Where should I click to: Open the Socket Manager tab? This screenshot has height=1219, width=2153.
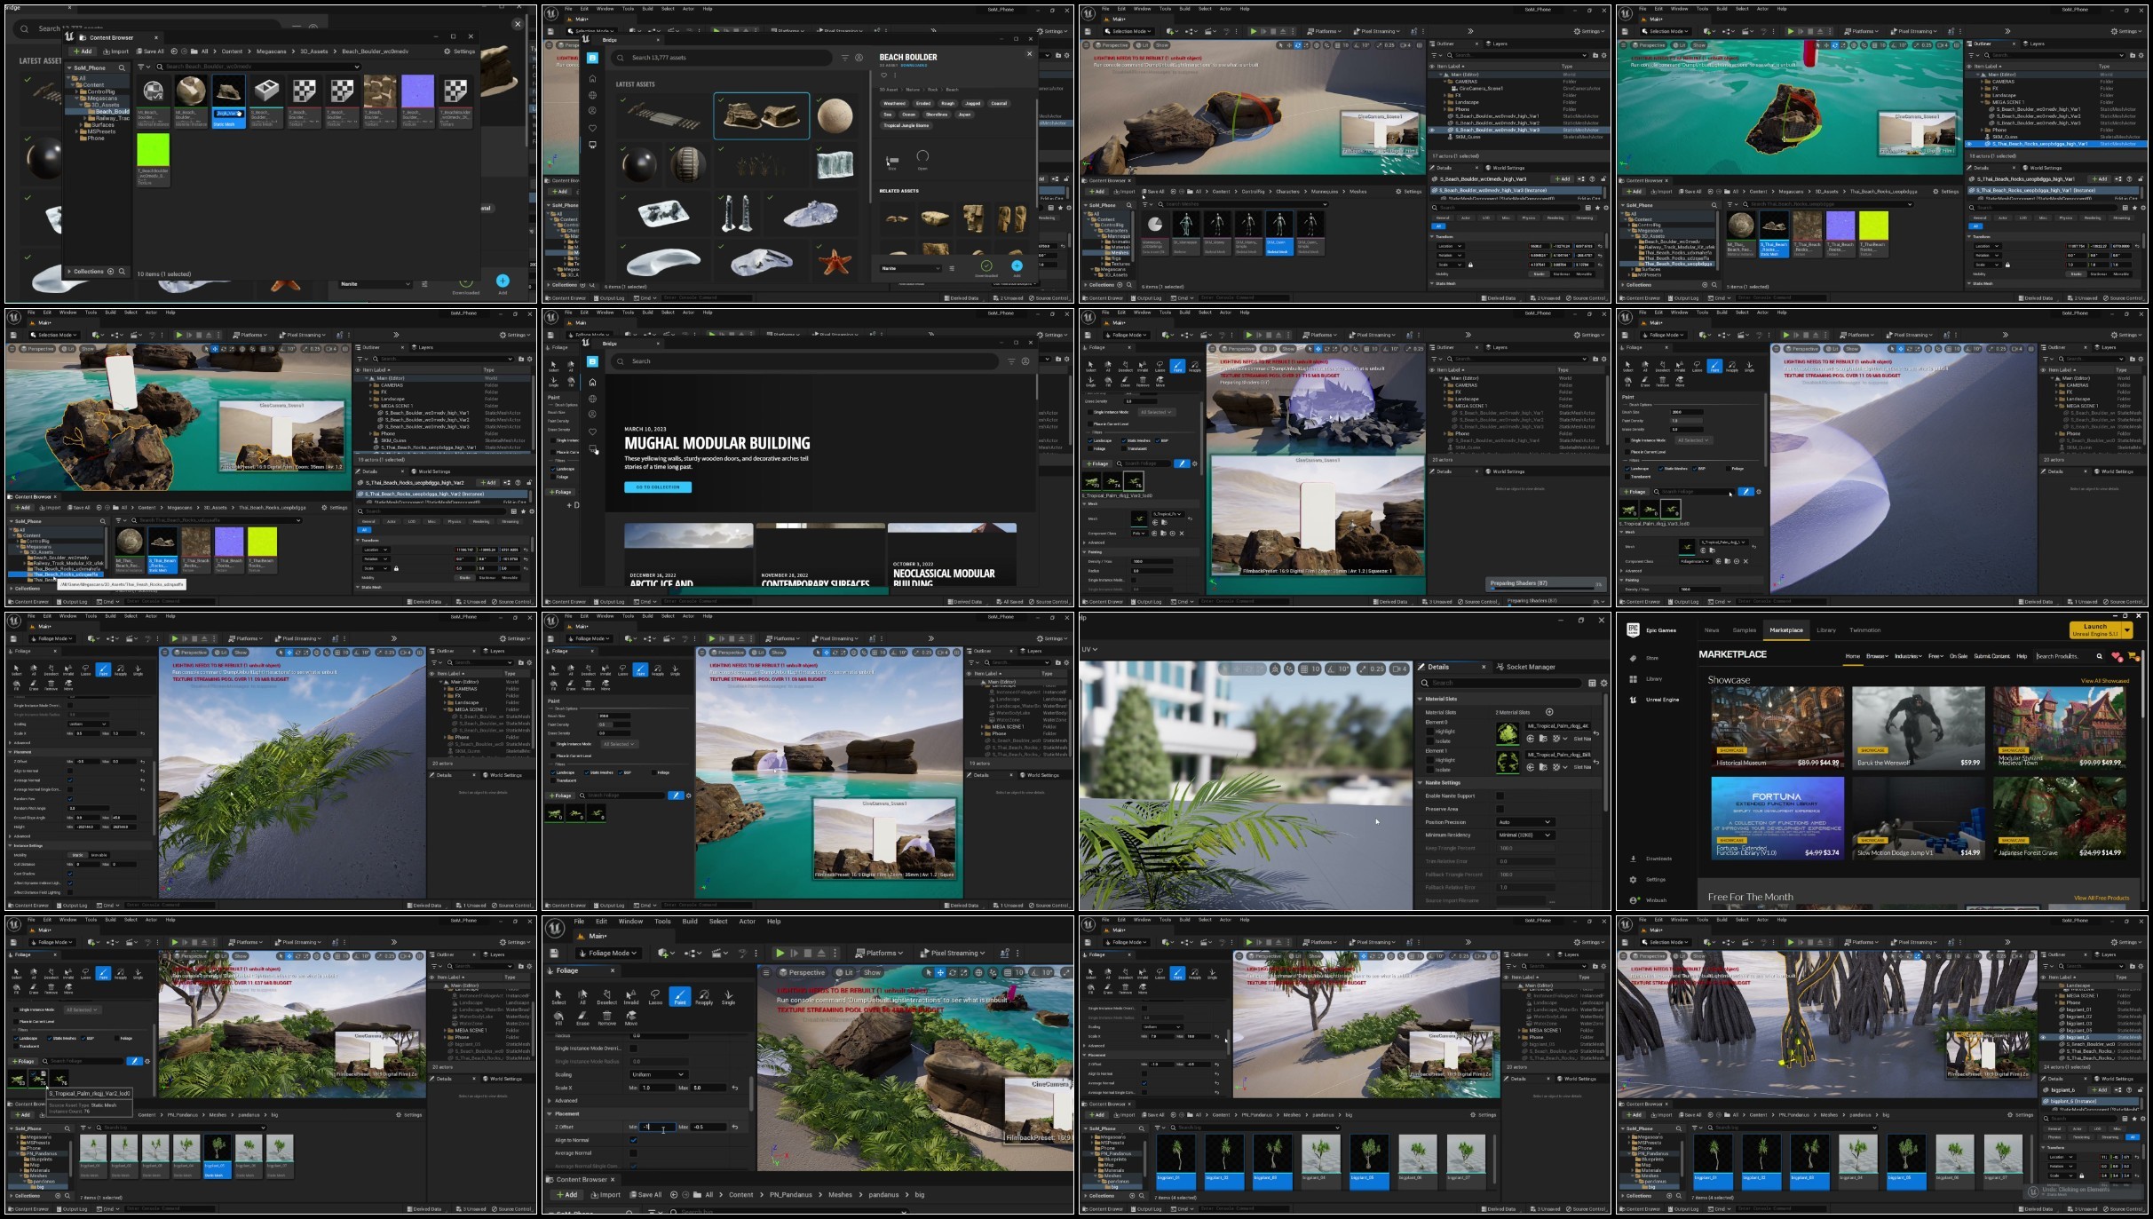(x=1530, y=667)
